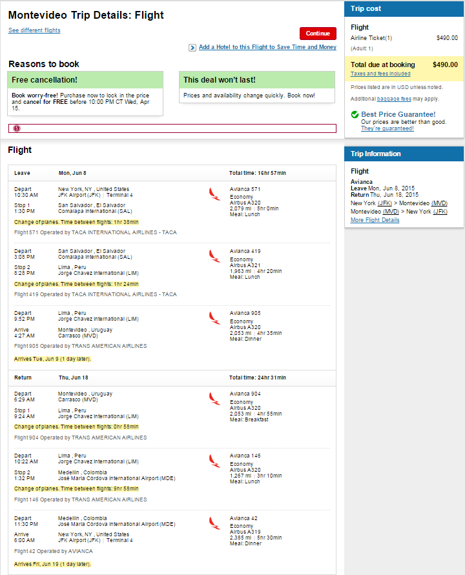Click the Avianca 146 flight number text
The image size is (465, 575).
(x=245, y=456)
